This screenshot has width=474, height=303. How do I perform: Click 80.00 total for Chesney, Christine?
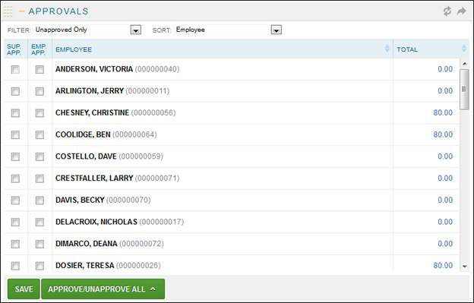443,112
